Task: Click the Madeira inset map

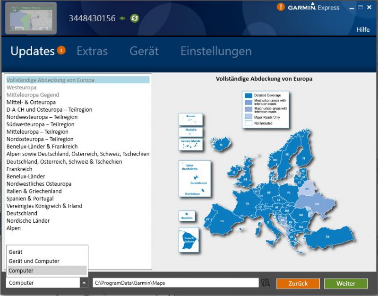Action: point(191,132)
